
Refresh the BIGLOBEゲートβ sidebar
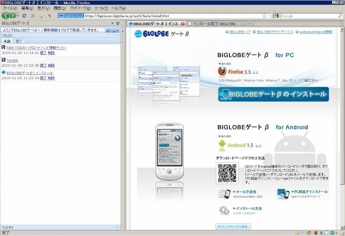point(118,23)
